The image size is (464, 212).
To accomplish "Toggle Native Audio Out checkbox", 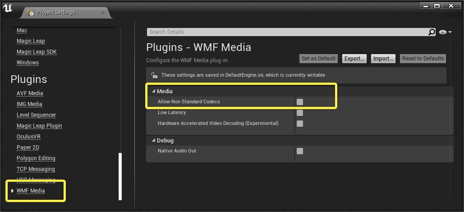I will click(300, 151).
